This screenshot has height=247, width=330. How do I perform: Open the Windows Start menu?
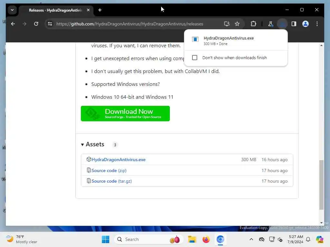105,239
